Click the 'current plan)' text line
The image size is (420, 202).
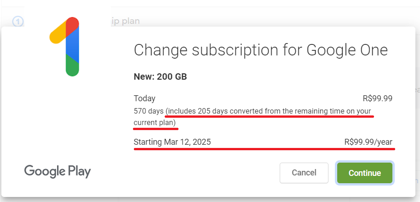[x=155, y=123]
